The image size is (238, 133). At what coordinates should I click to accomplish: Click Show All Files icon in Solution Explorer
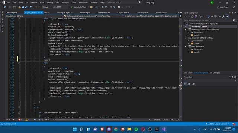click(216, 17)
